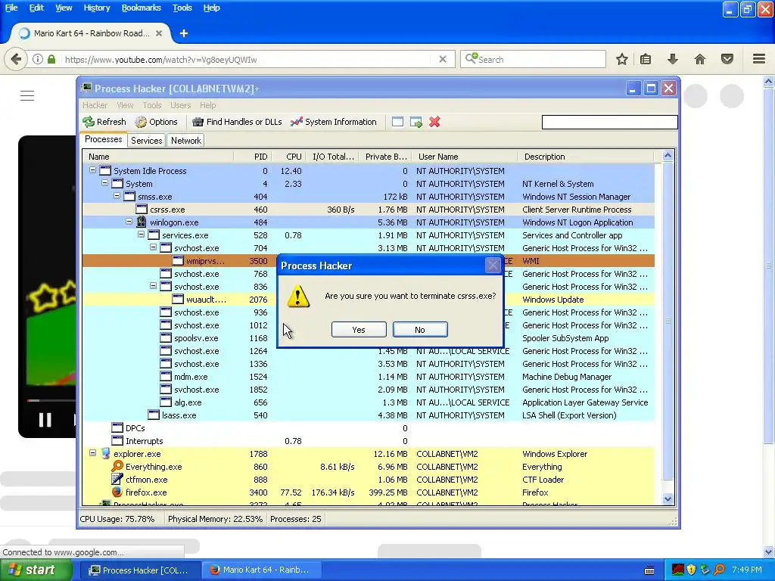Click the explorer.exe computer icon
775x581 pixels.
(104, 454)
